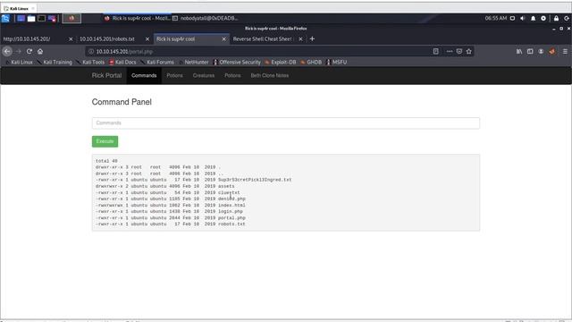Click the assets directory name in output
The height and width of the screenshot is (322, 572).
(x=226, y=186)
